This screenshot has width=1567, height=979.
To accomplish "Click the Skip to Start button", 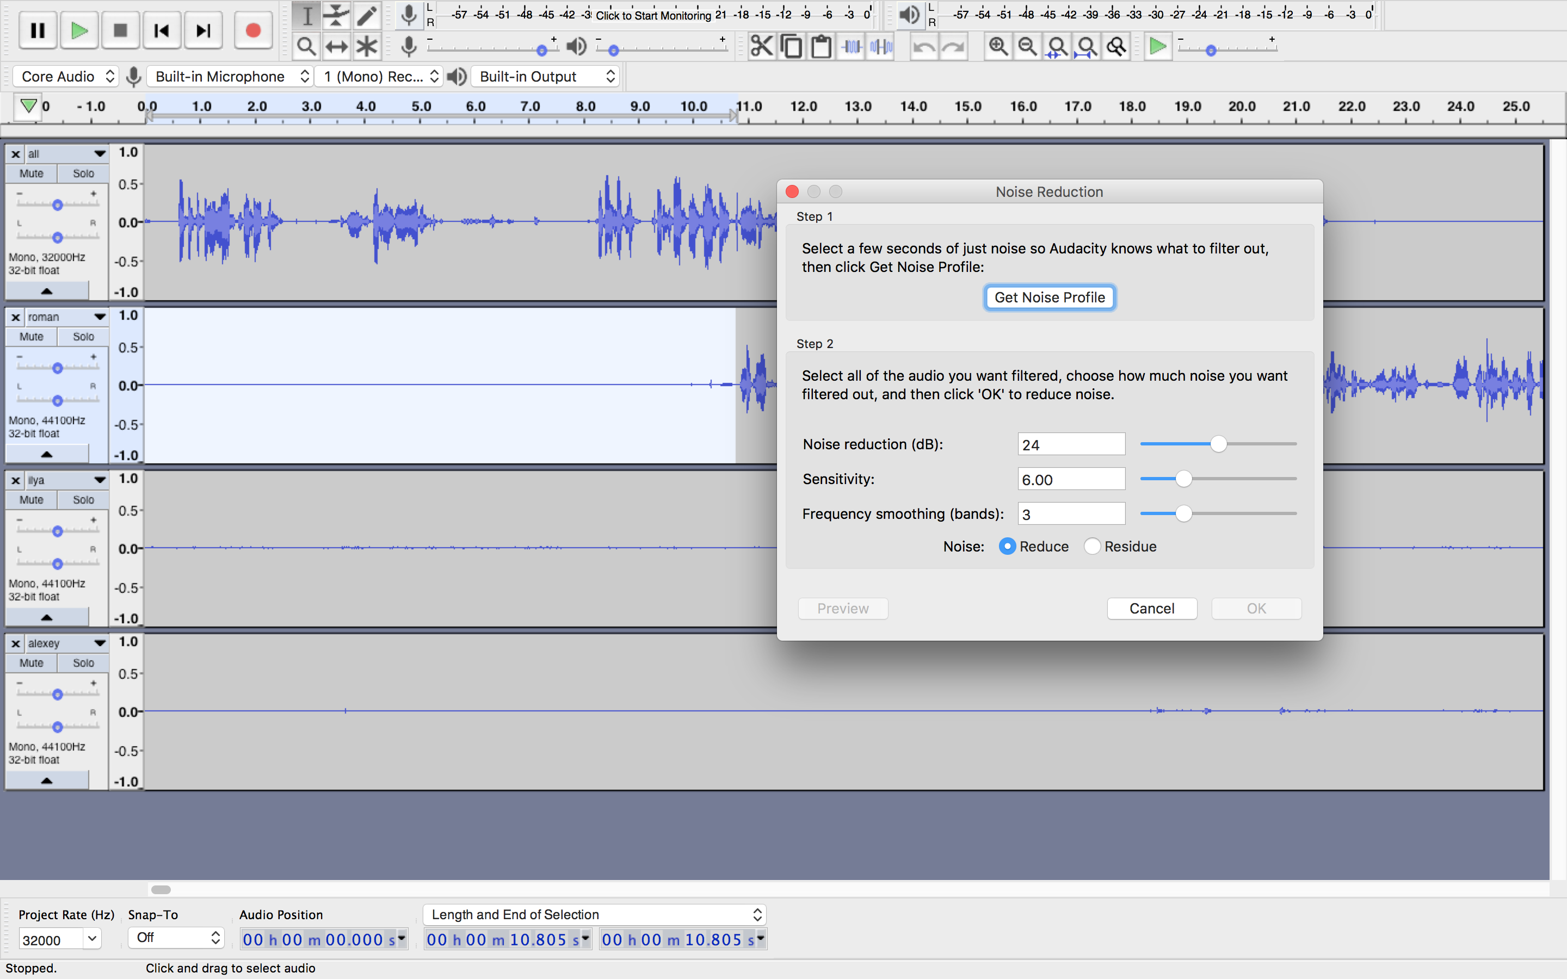I will (x=161, y=30).
